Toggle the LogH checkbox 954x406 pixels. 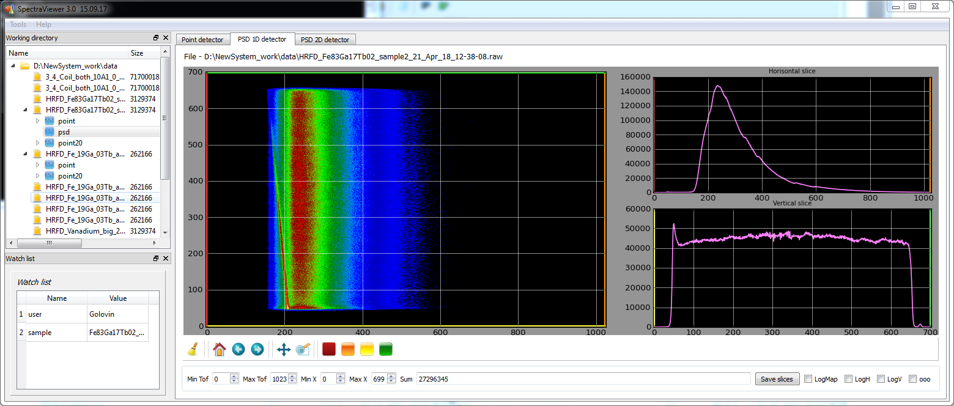click(848, 379)
